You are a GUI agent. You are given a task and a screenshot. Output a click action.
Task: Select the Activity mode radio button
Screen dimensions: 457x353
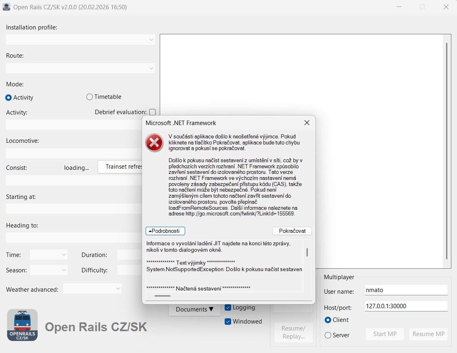[8, 98]
